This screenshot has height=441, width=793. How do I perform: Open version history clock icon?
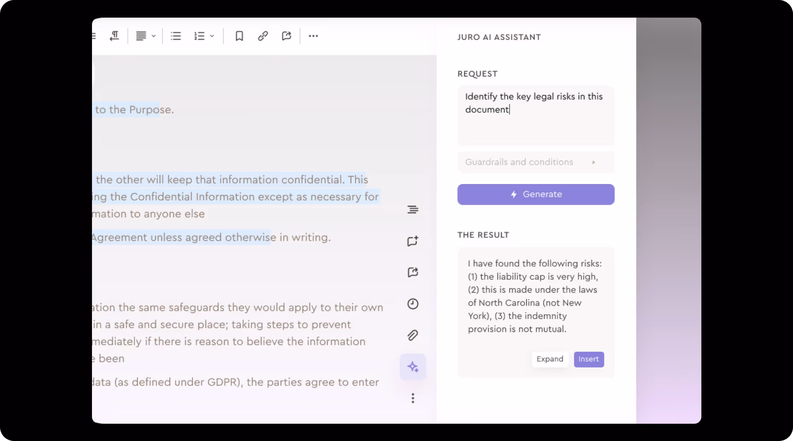tap(413, 304)
